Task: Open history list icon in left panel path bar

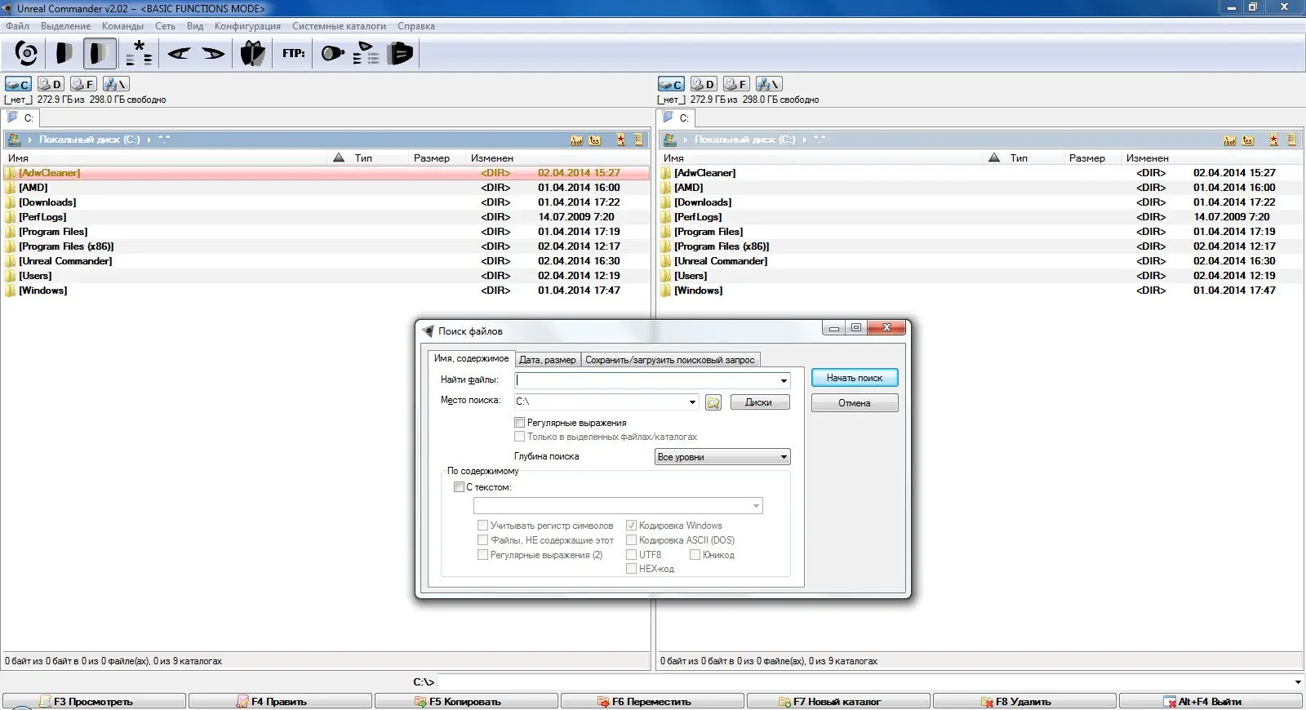Action: pyautogui.click(x=639, y=140)
